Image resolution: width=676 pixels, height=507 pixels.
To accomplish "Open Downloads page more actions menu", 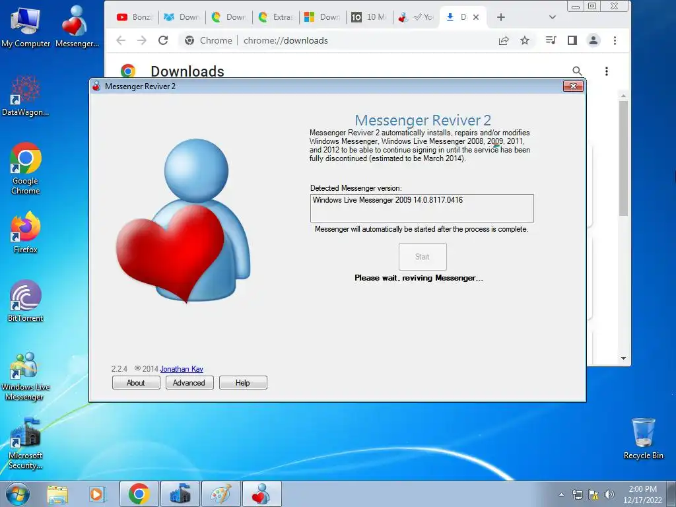I will pyautogui.click(x=607, y=71).
